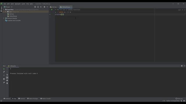Open the Run panel gear settings

pos(182,66)
